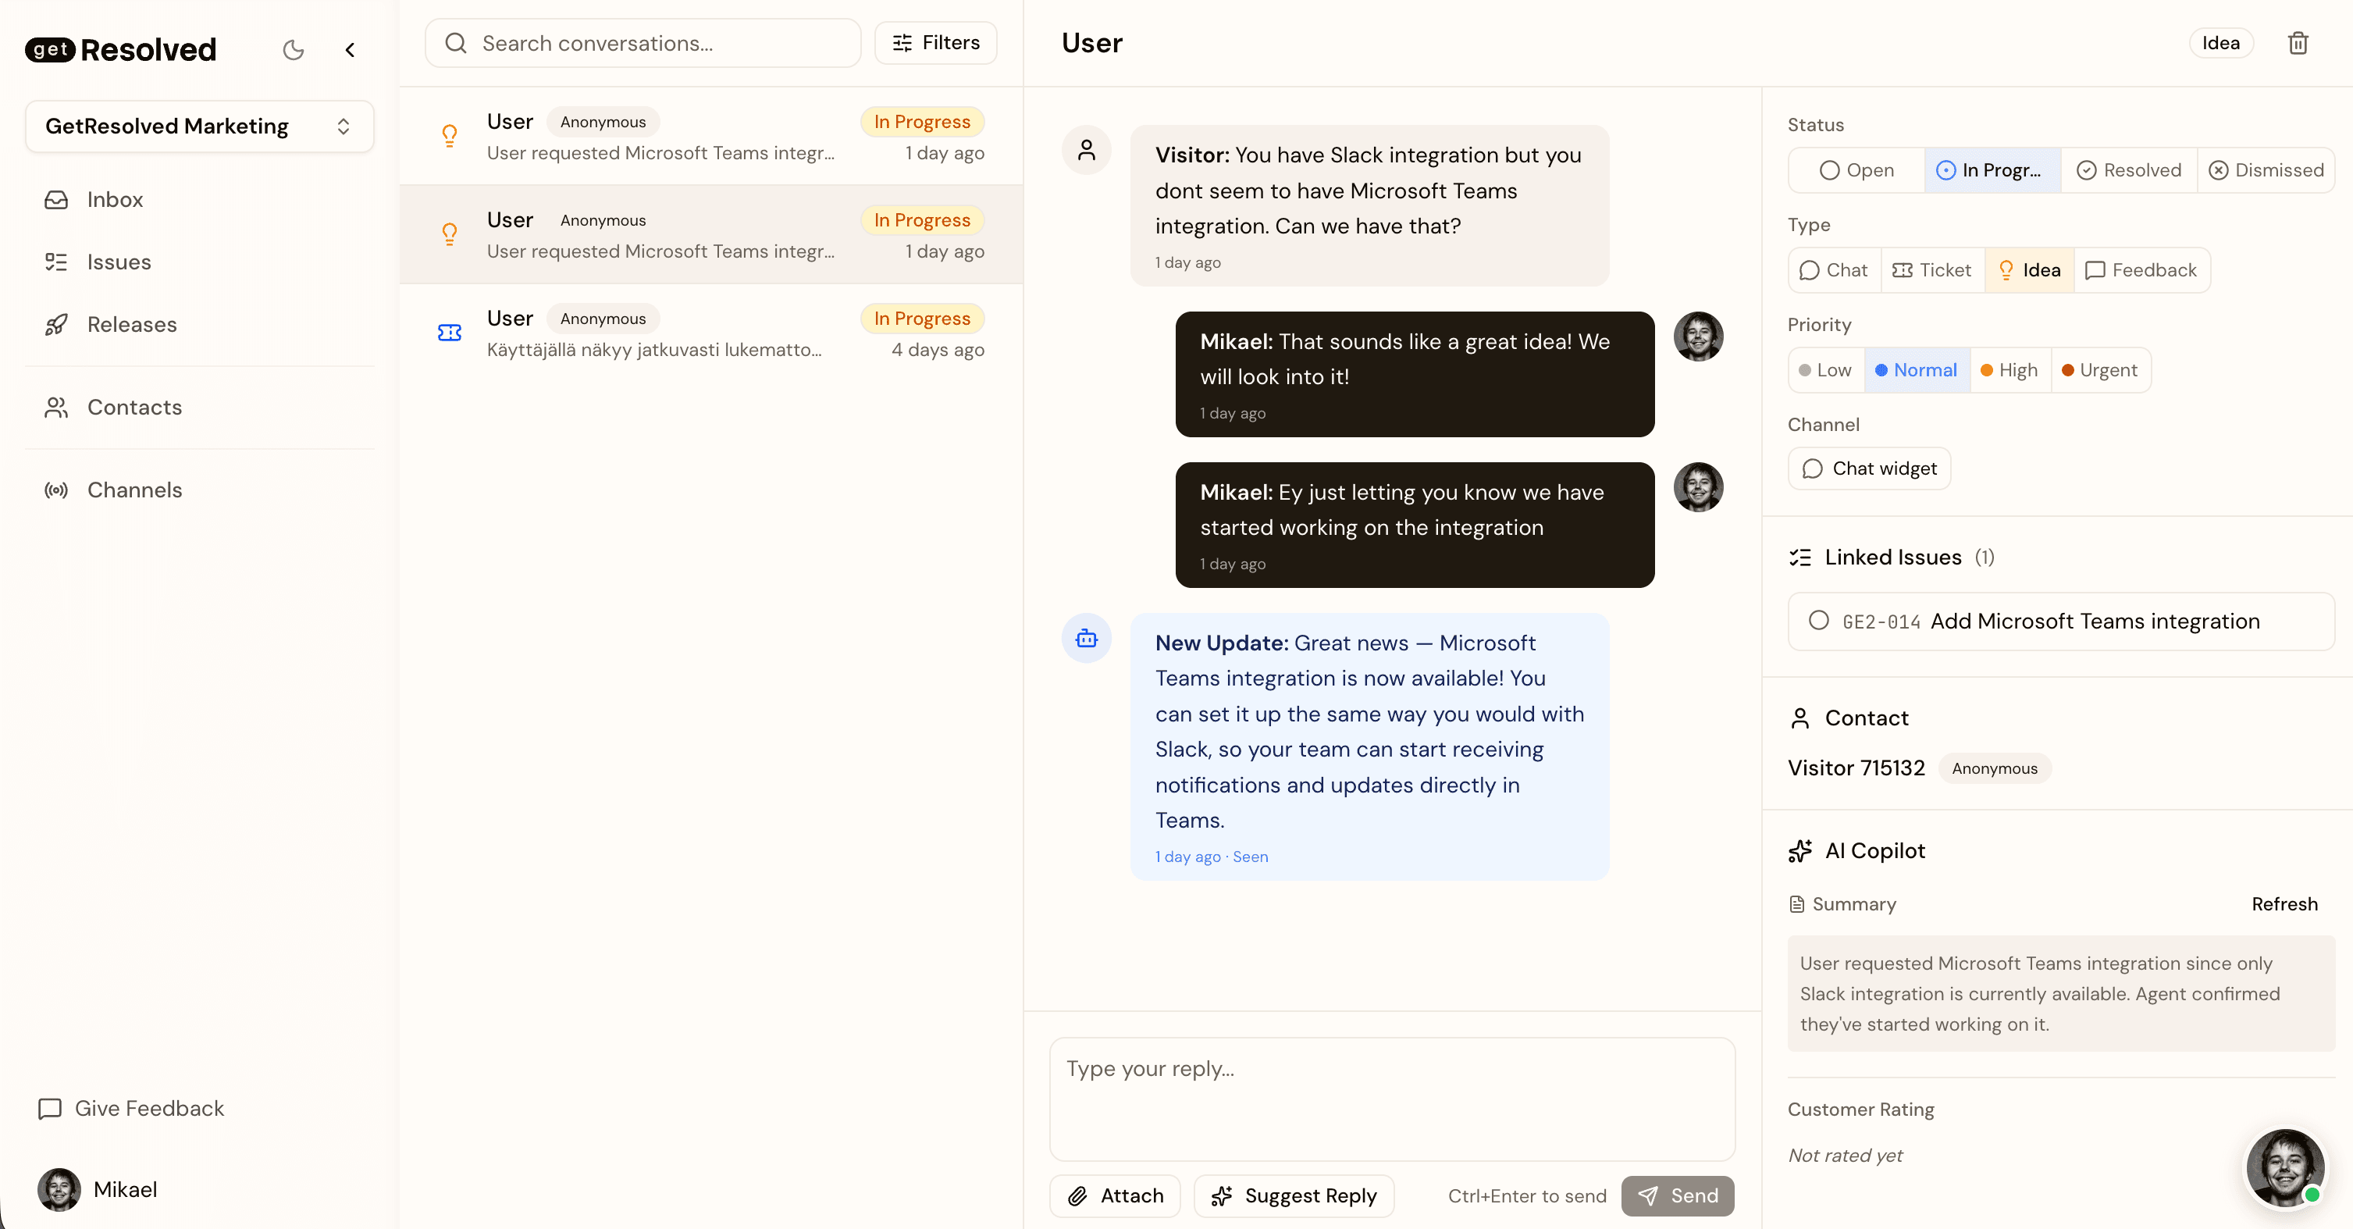Viewport: 2353px width, 1229px height.
Task: Click the Linked Issues checklist icon
Action: (x=1799, y=558)
